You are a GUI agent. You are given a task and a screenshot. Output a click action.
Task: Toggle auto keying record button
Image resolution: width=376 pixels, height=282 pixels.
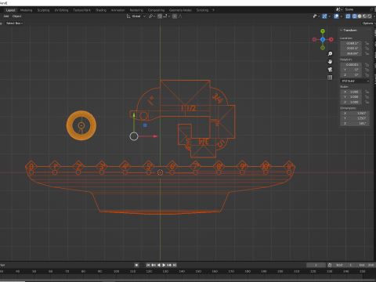coord(136,265)
